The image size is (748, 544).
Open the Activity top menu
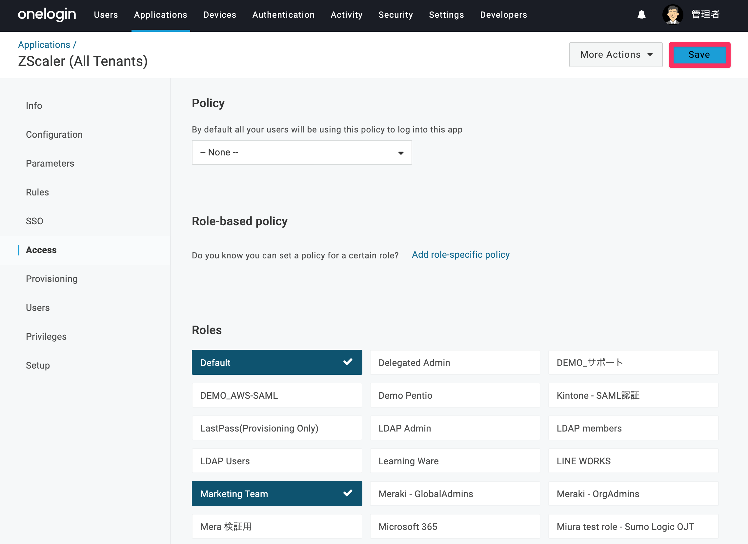tap(347, 15)
